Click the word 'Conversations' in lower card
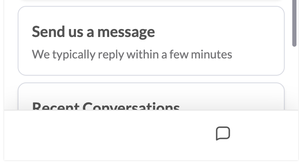This screenshot has height=164, width=299. 131,106
